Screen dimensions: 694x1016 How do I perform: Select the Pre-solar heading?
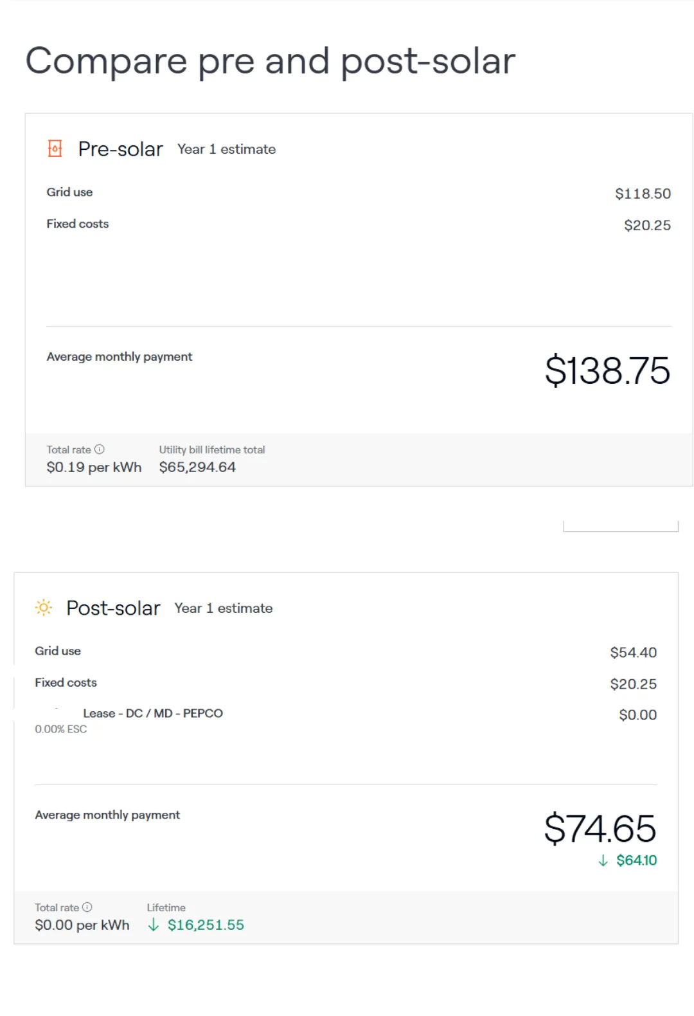click(x=120, y=149)
